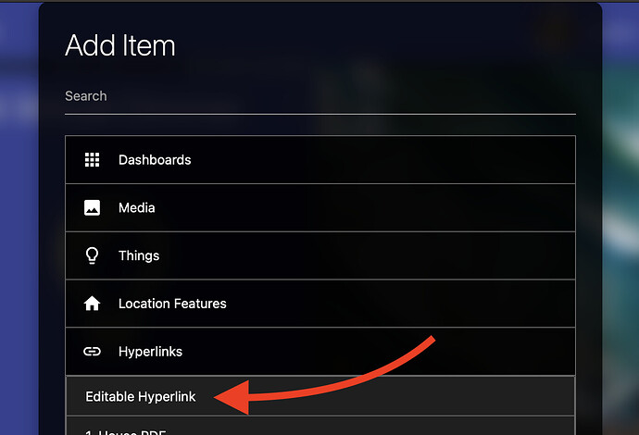The height and width of the screenshot is (435, 639).
Task: Click the Add Item heading
Action: (120, 45)
